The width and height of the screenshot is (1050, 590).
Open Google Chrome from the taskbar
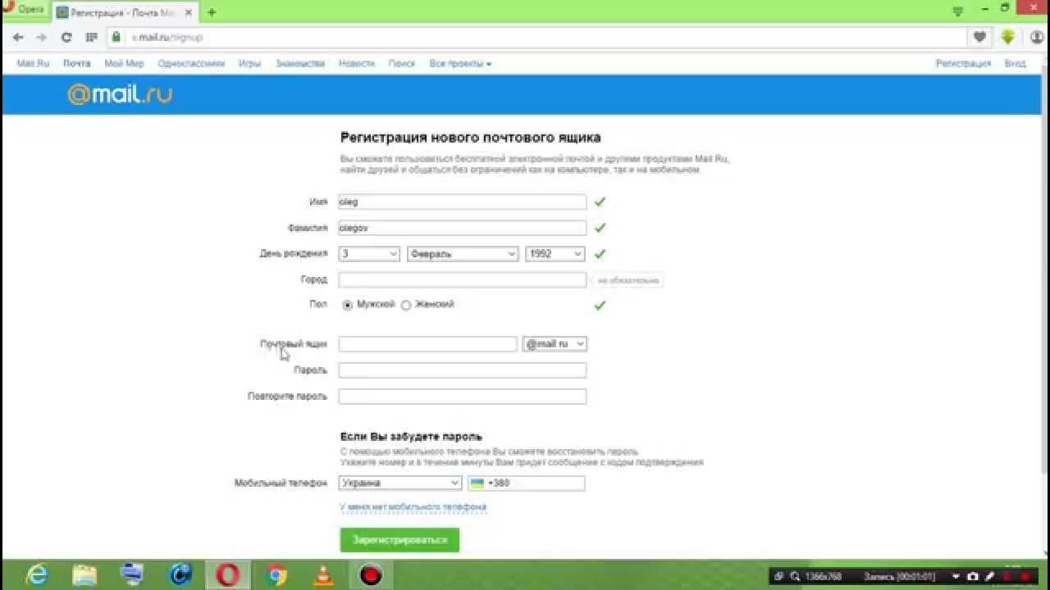click(277, 576)
